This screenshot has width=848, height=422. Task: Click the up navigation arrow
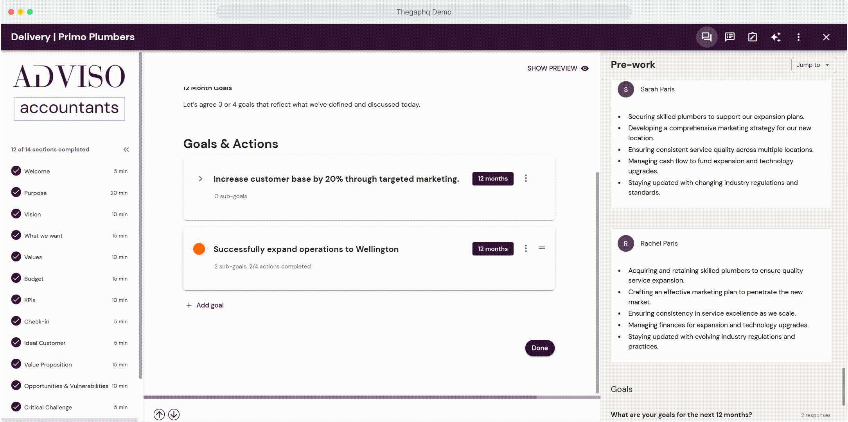[x=159, y=414]
